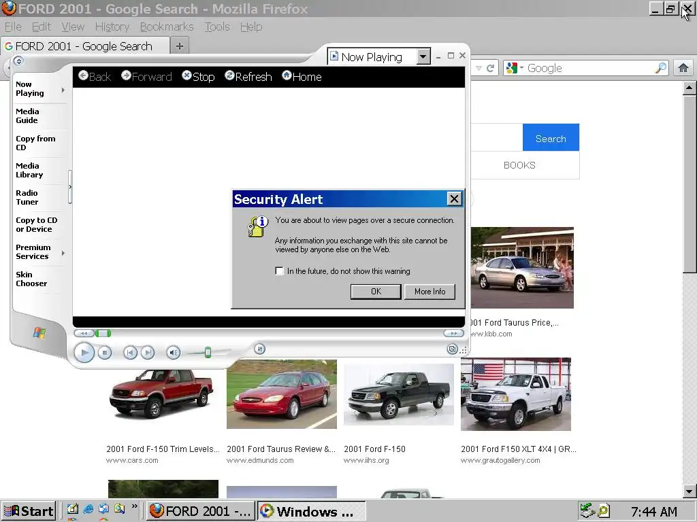Switch to Windows Media Player taskbar button
This screenshot has width=697, height=522.
pos(311,511)
